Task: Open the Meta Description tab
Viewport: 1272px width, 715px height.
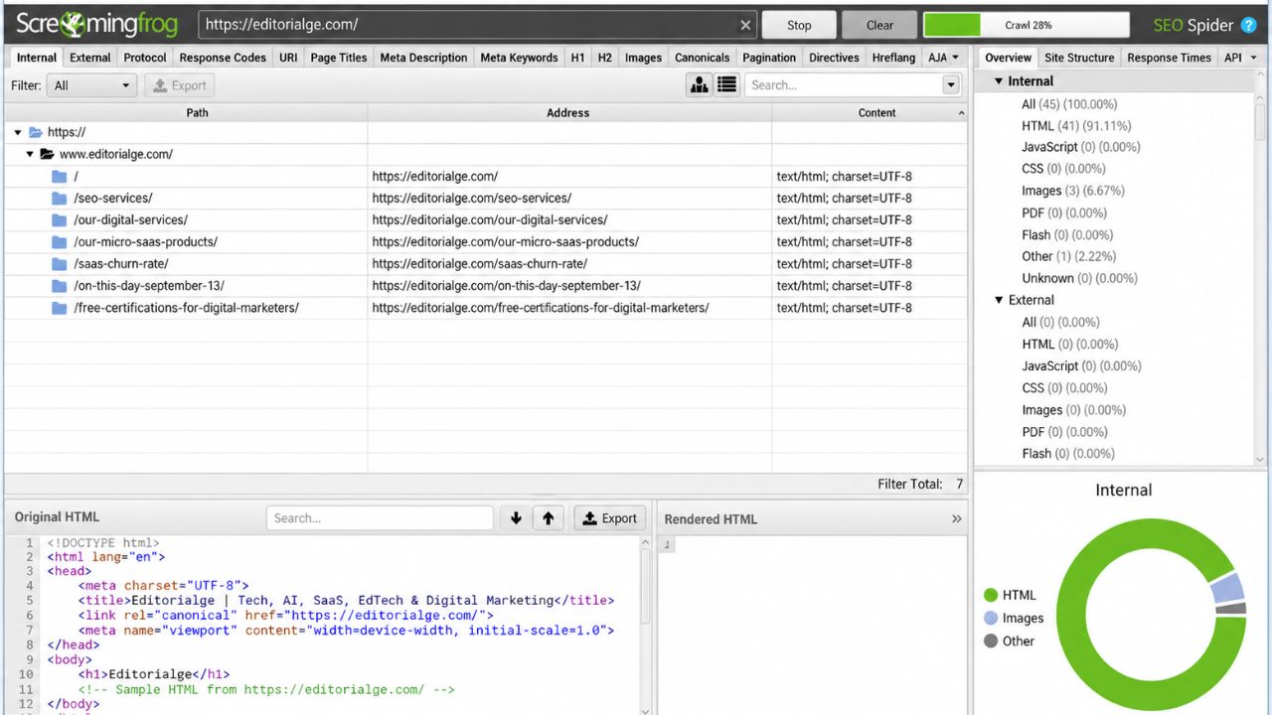Action: 423,58
